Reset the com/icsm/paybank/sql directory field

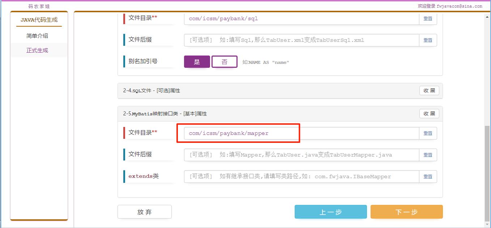[428, 18]
